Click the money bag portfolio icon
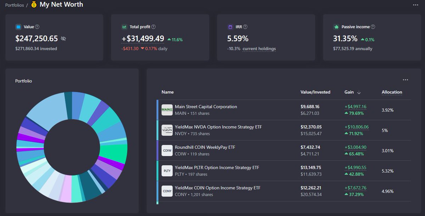 pos(34,5)
